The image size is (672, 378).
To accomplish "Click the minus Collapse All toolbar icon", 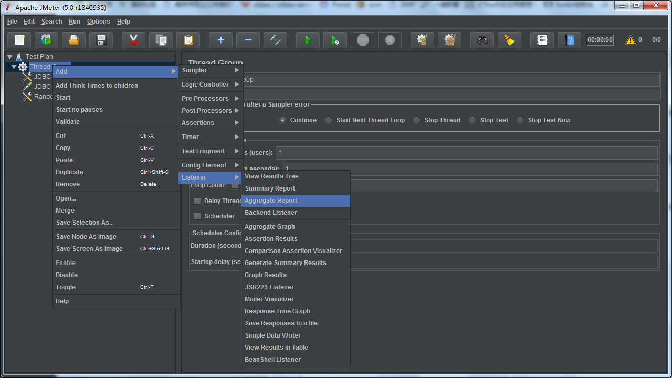I will point(248,40).
